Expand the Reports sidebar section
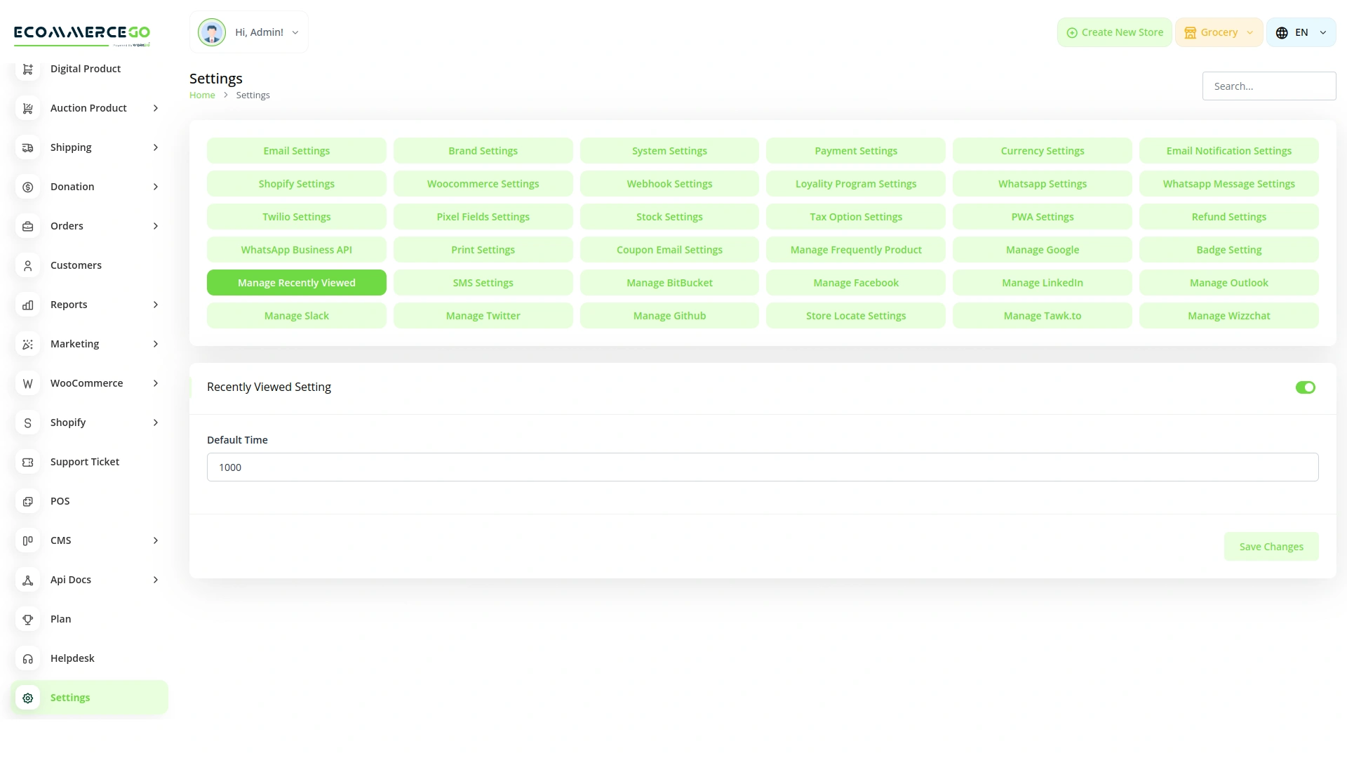 155,305
